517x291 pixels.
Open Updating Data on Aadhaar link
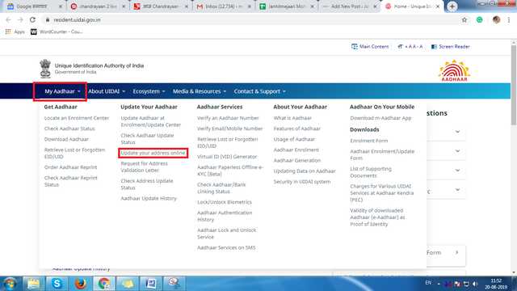point(305,171)
